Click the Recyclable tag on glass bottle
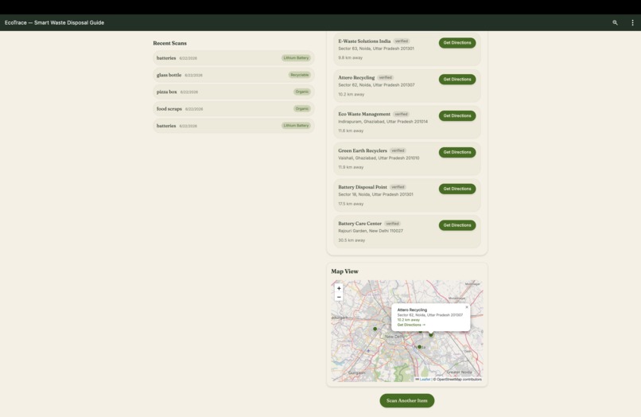The image size is (641, 417). point(300,75)
